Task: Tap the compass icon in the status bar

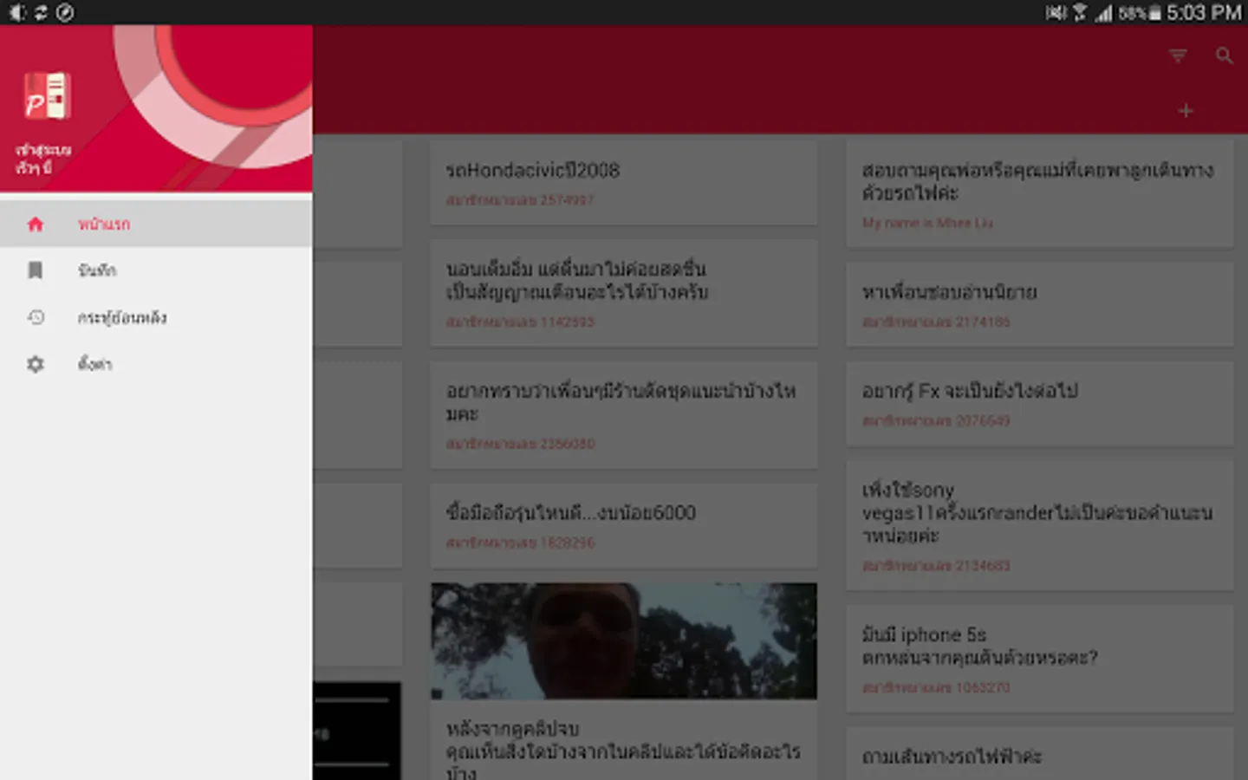Action: [x=65, y=12]
